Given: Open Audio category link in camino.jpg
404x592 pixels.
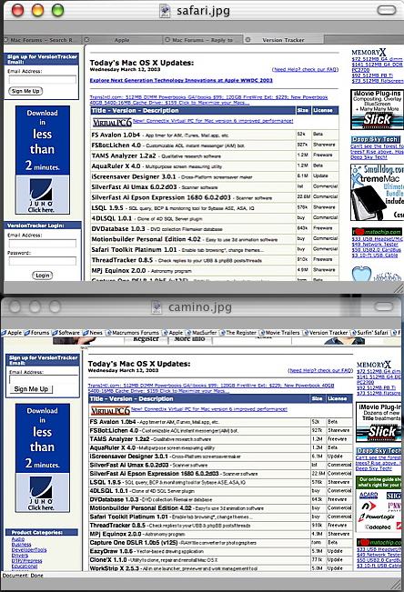Looking at the screenshot, I should (x=18, y=539).
